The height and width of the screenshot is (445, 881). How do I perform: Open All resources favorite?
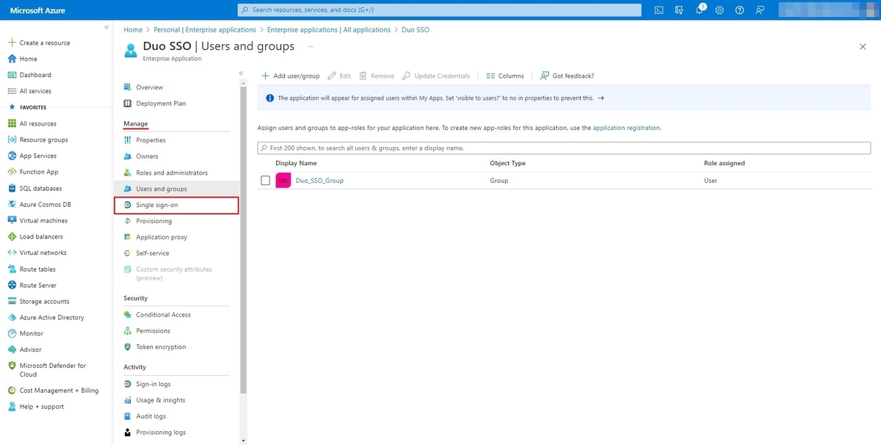tap(37, 123)
